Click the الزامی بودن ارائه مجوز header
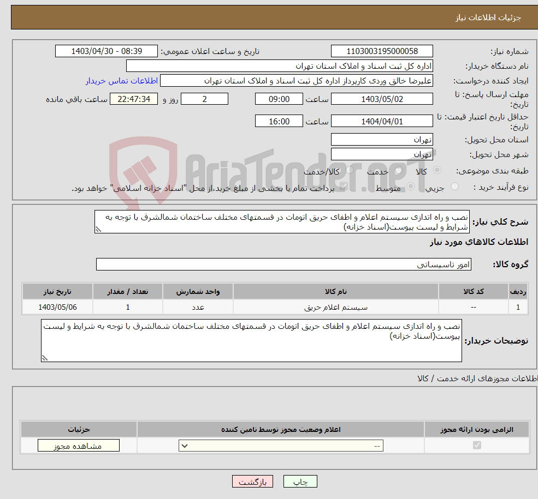 477,429
